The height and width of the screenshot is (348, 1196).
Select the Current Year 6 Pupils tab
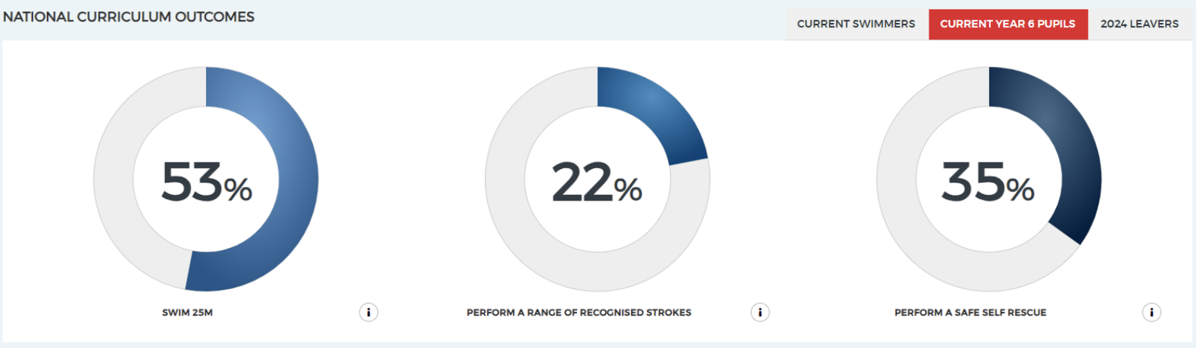coord(1008,24)
